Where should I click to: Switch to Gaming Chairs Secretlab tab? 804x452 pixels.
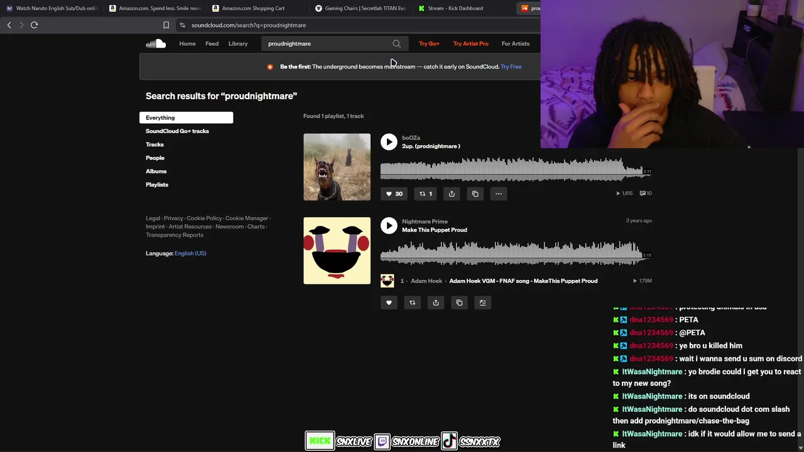(361, 8)
